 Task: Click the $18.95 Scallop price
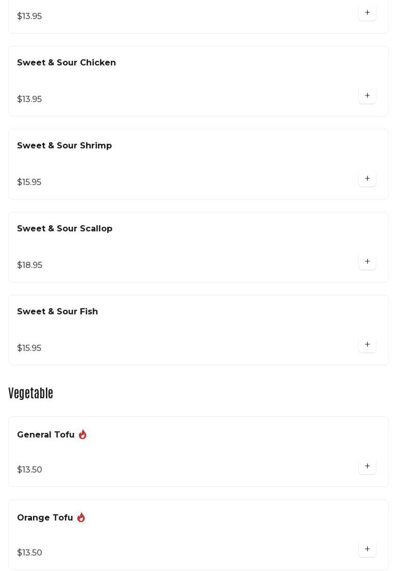tap(29, 265)
